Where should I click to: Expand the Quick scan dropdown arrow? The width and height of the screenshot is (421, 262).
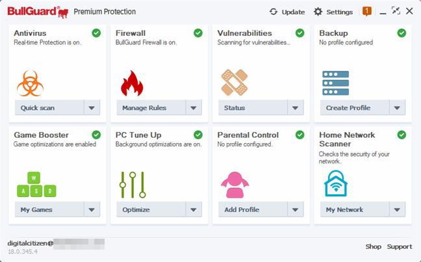[x=92, y=108]
